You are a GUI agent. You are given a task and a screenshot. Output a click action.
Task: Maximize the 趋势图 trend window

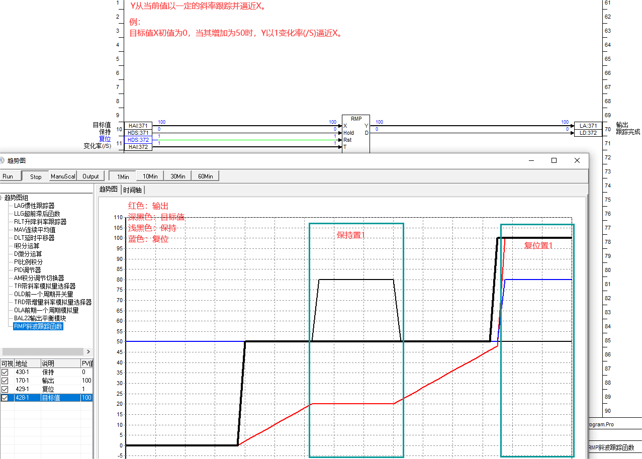[x=554, y=160]
